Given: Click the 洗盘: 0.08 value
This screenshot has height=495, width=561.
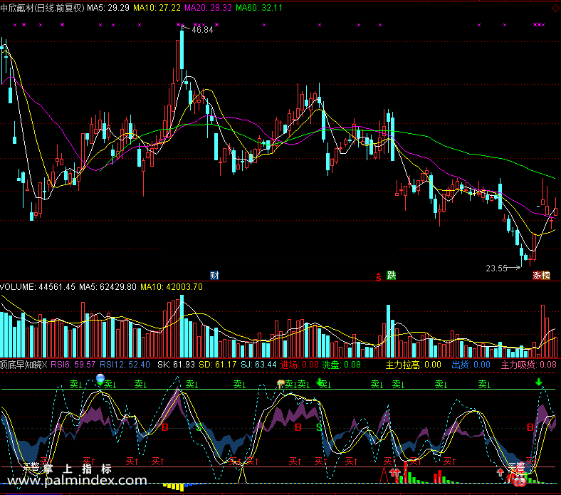Looking at the screenshot, I should [x=341, y=365].
